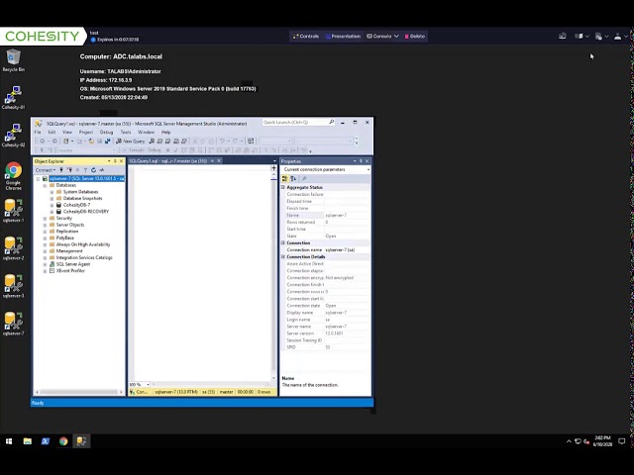
Task: Expand the CohesityDB-RECOVERY database node
Action: [x=52, y=212]
